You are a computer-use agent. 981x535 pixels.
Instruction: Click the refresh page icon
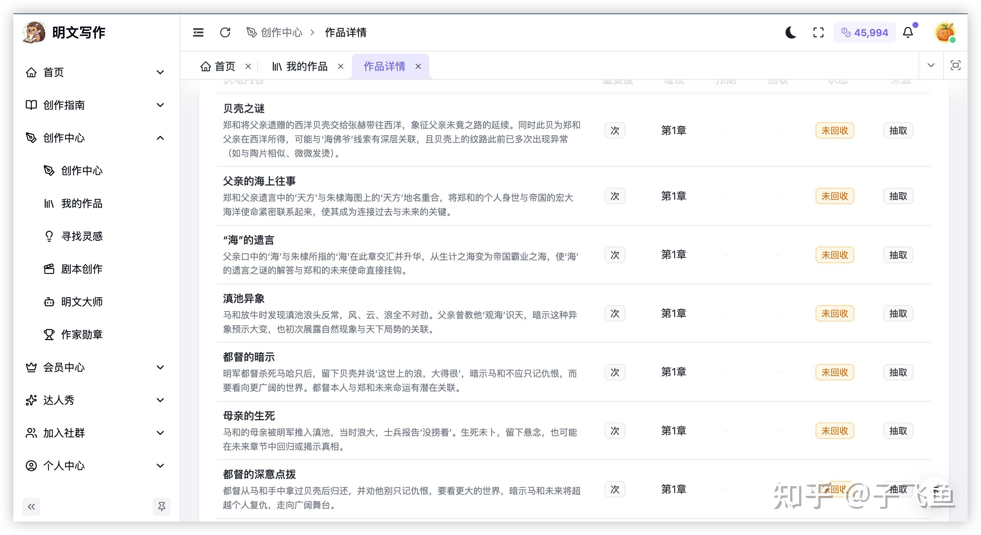225,32
